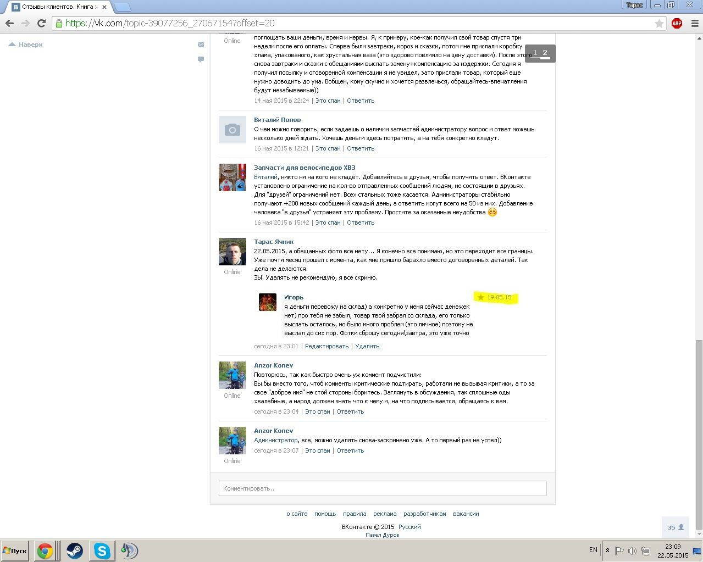Click the speech bubble comments icon in sidebar
This screenshot has width=703, height=562.
(201, 59)
